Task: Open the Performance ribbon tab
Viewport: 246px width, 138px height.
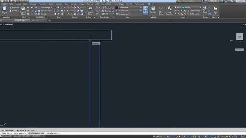Action: click(139, 4)
